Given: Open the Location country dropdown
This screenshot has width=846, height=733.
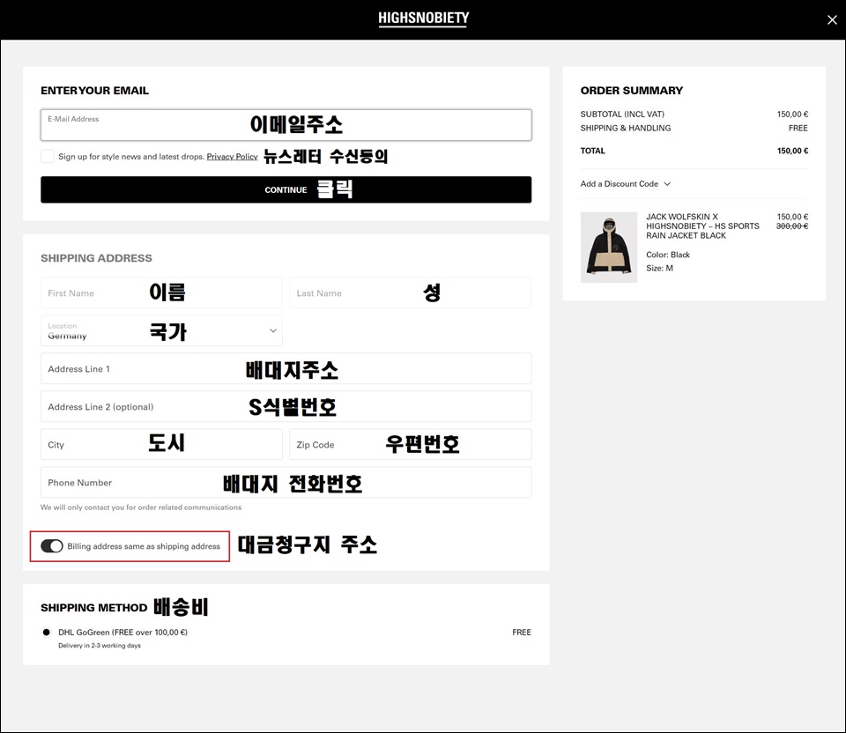Looking at the screenshot, I should (161, 330).
